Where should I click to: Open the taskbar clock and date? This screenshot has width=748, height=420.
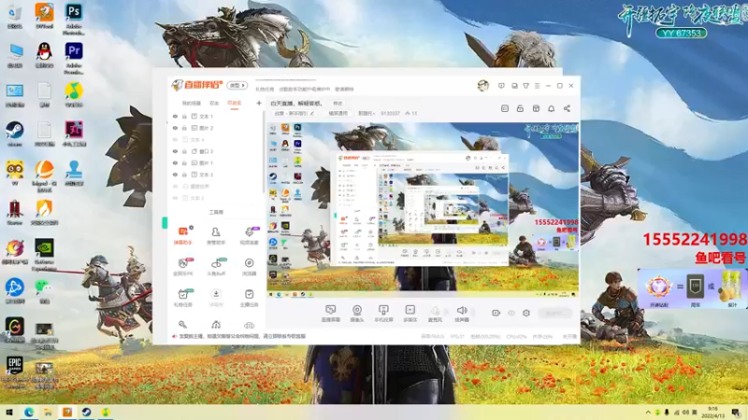712,412
